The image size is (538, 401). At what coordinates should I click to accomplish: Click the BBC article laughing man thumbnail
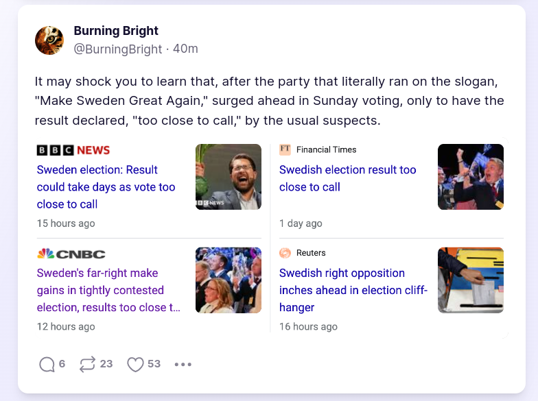click(x=229, y=177)
